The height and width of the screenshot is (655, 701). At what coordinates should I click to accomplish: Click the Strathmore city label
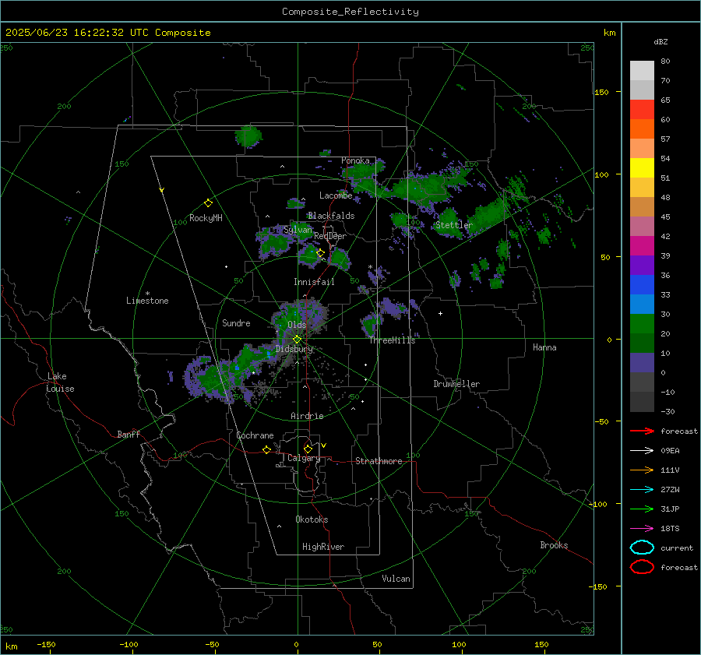click(x=379, y=461)
